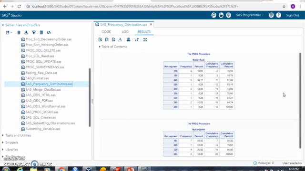Switch to the CODE tab
The width and height of the screenshot is (305, 171).
[106, 32]
